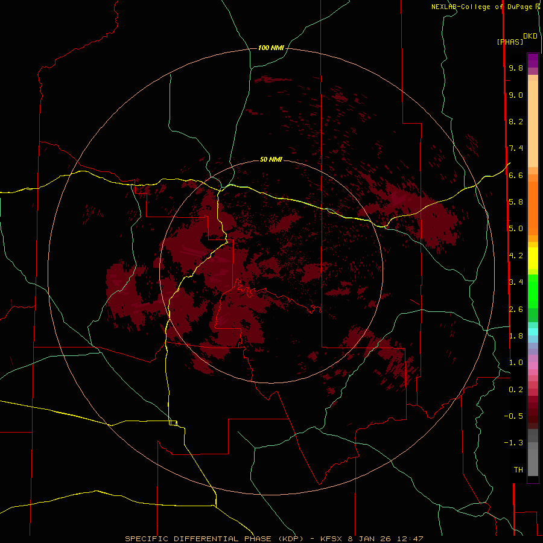
Task: Click the 1.0 legend value
Action: point(516,363)
